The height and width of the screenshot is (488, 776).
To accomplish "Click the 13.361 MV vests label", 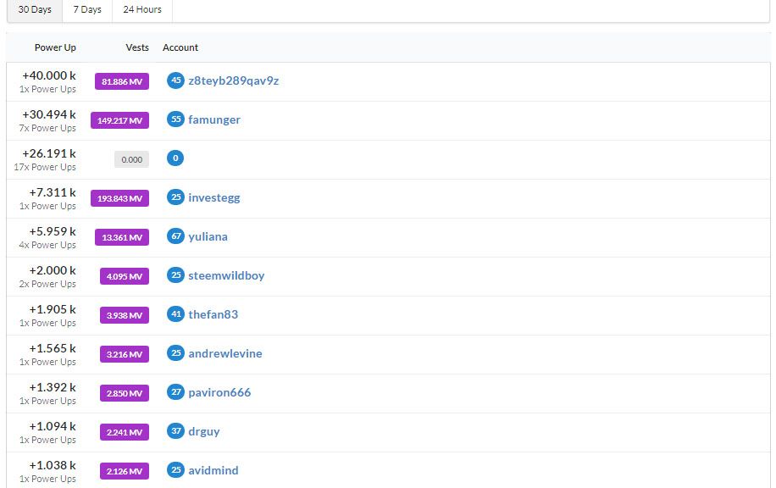I will tap(122, 237).
